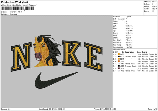Screen dimensions: 158x111
Task: Click the Min Stitch value '0.2 mm'
Action: (x=129, y=42)
